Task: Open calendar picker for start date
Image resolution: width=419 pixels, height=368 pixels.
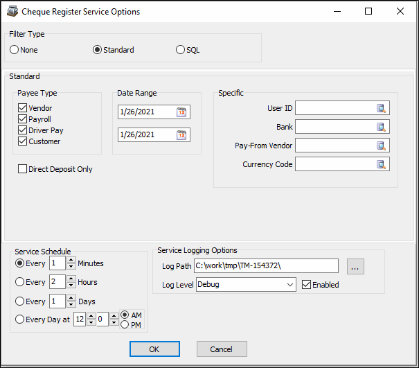Action: (x=182, y=112)
